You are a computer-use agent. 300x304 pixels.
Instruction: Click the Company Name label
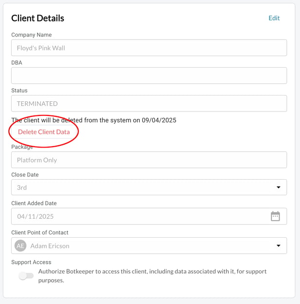coord(31,35)
